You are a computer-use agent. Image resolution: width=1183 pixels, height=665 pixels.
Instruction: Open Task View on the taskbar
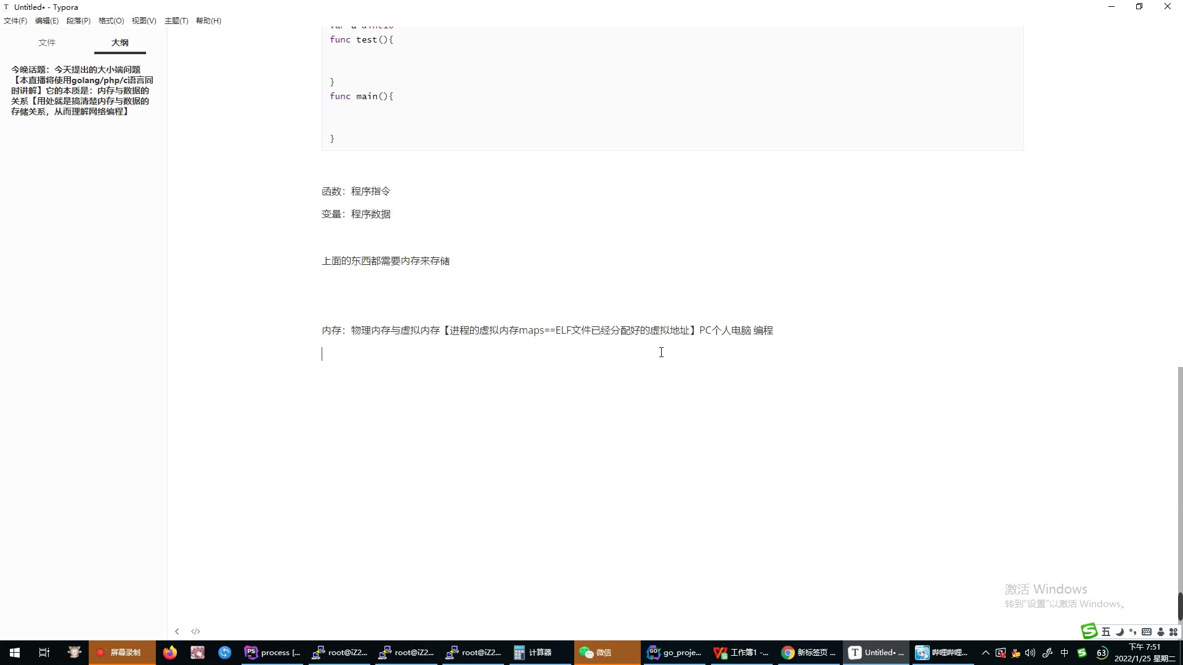[44, 653]
